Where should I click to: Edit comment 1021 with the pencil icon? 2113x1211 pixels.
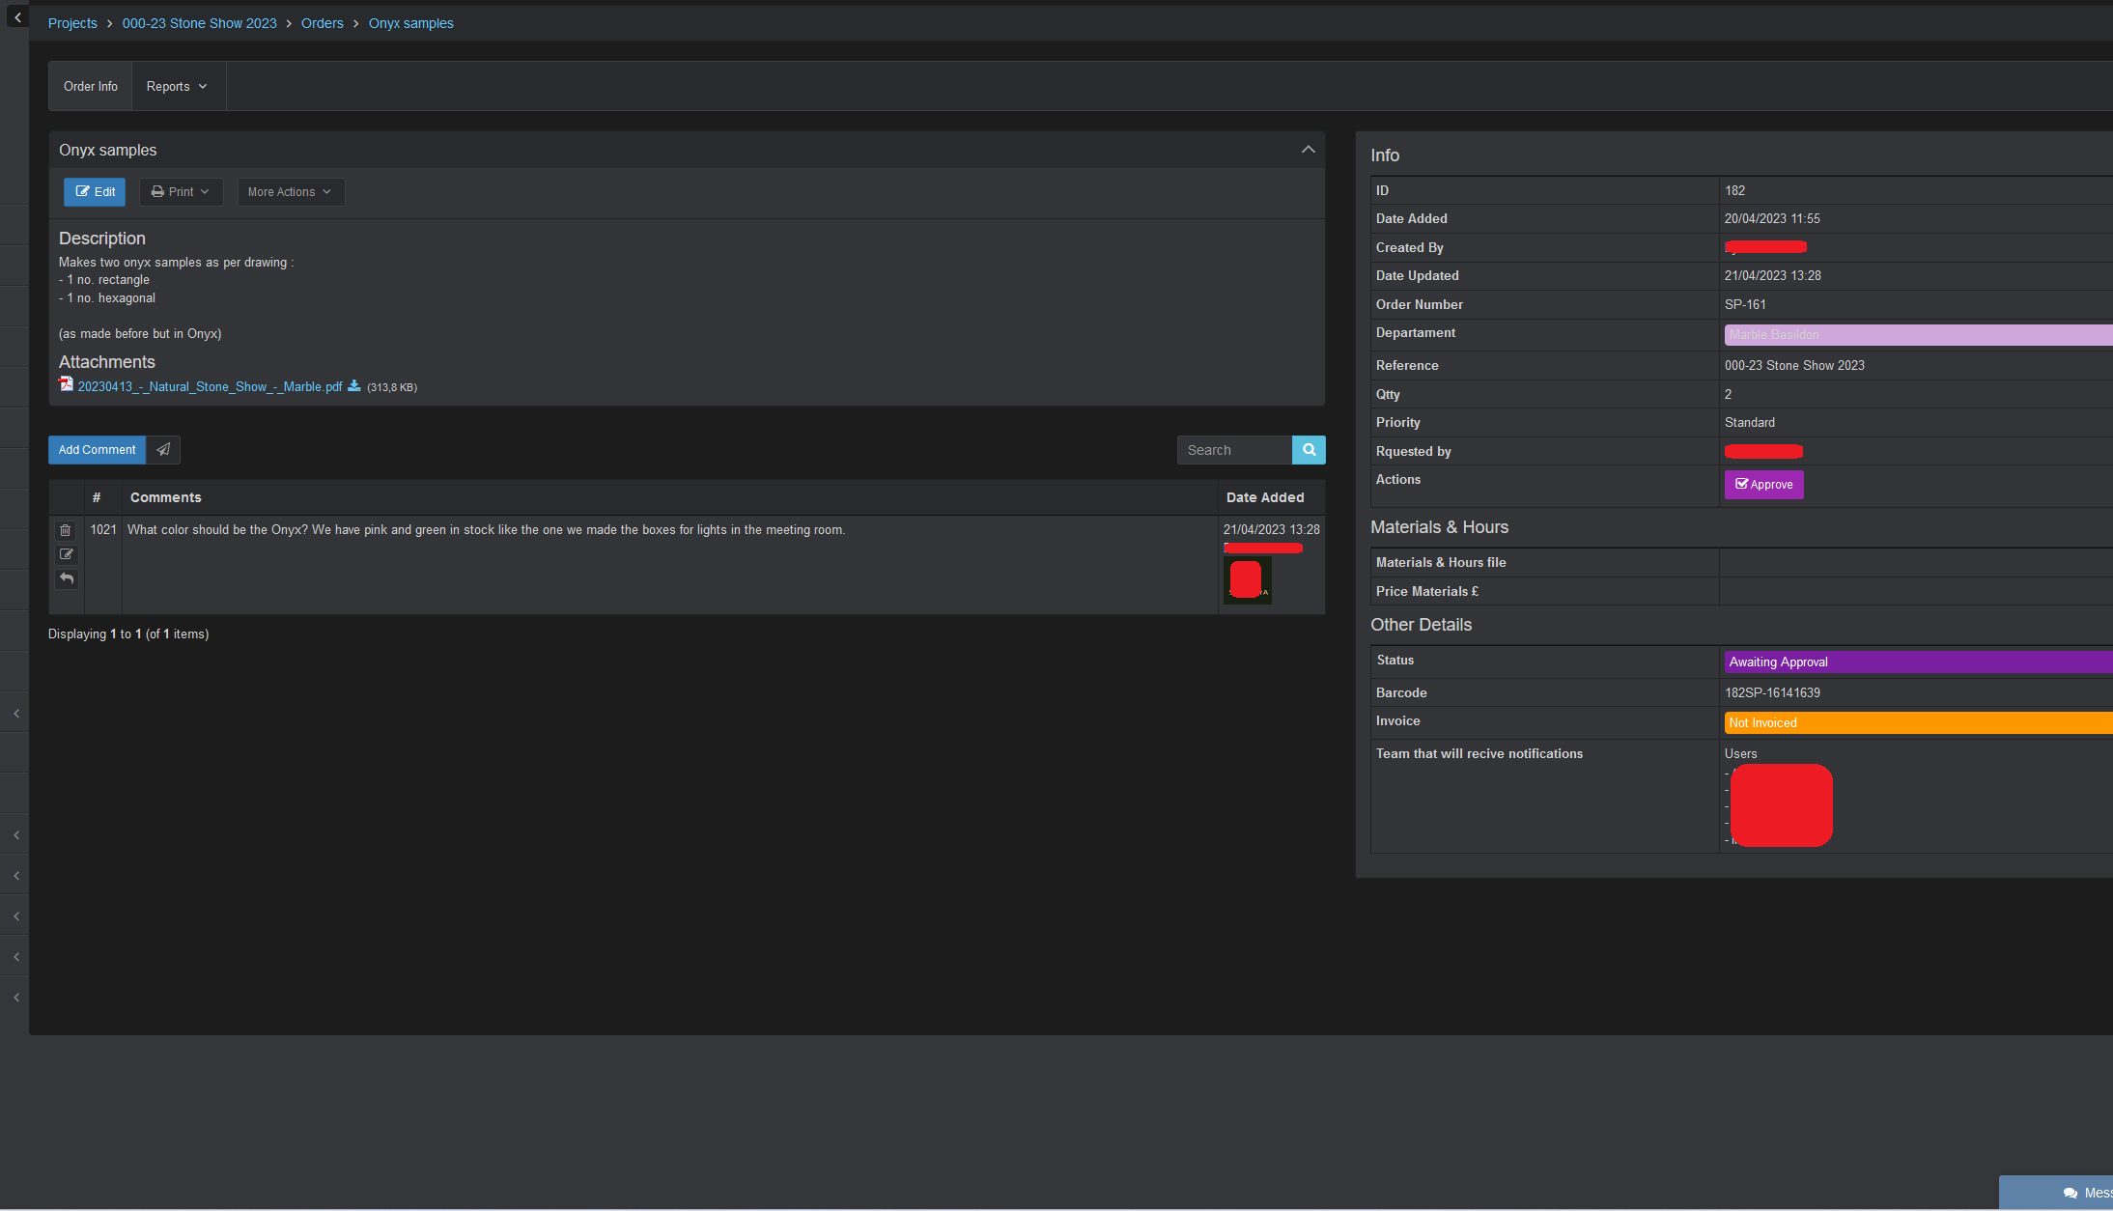pyautogui.click(x=66, y=554)
